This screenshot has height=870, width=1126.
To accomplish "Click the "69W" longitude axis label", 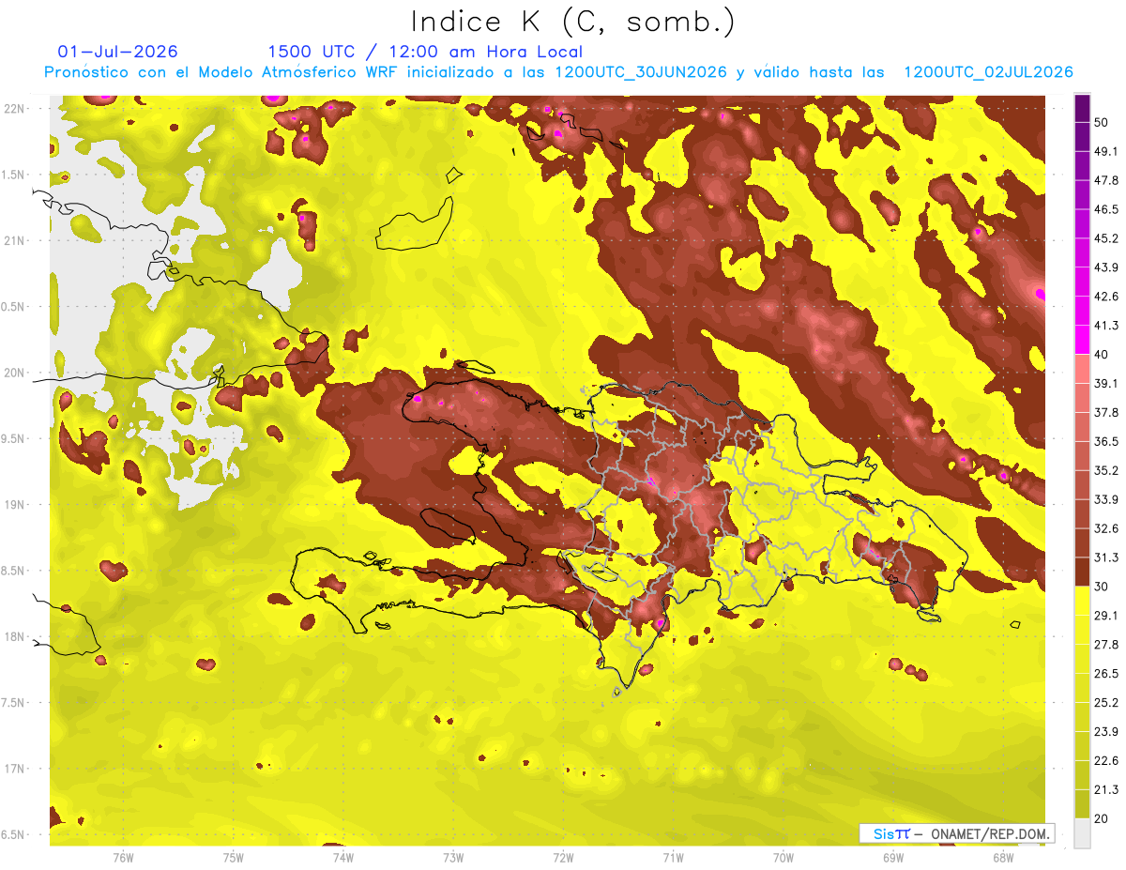I will [x=893, y=857].
